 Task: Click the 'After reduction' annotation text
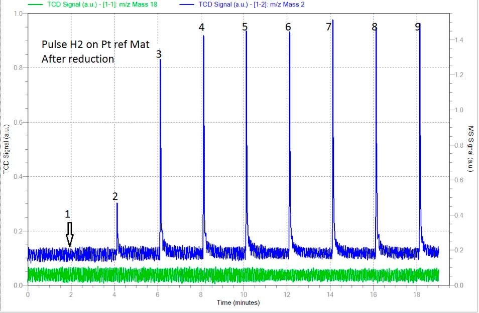point(78,59)
